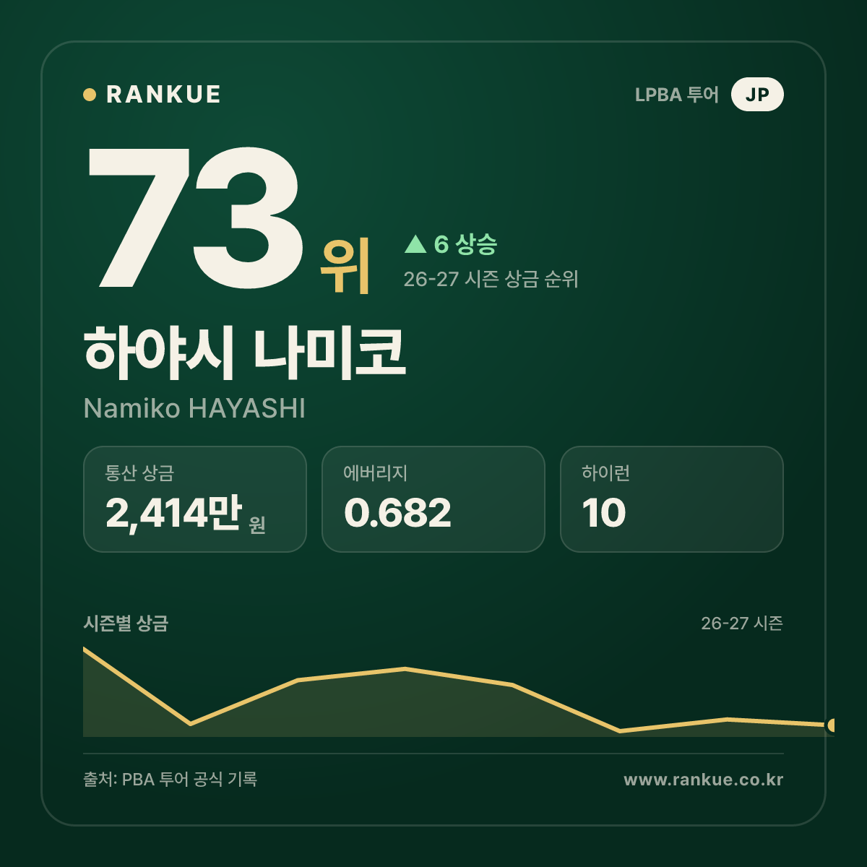Open the 에버리지 stat card

click(x=433, y=499)
